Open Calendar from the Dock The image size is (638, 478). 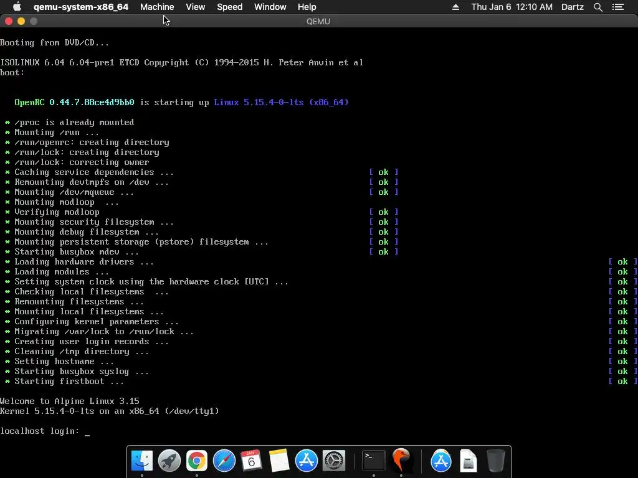point(251,461)
